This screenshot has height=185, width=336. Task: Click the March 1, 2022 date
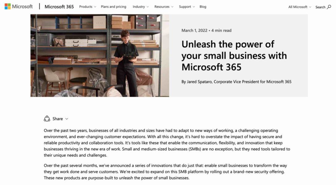194,31
